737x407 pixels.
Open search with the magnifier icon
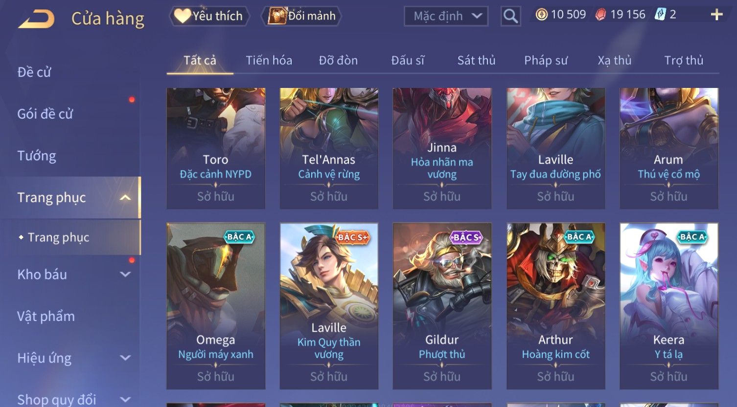pyautogui.click(x=510, y=16)
